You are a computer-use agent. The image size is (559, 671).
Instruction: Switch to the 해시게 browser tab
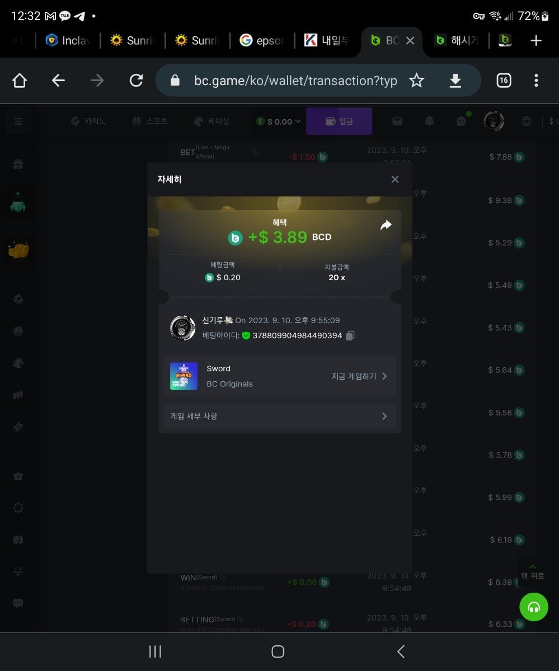[x=457, y=41]
